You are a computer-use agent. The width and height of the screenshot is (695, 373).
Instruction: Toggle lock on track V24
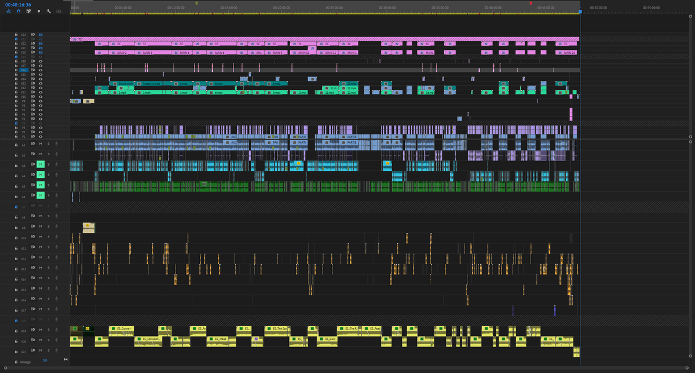[x=16, y=35]
